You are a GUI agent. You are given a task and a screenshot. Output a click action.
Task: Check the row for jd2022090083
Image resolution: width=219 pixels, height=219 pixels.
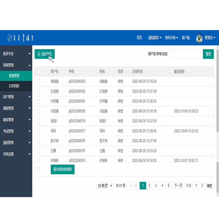pyautogui.click(x=39, y=82)
